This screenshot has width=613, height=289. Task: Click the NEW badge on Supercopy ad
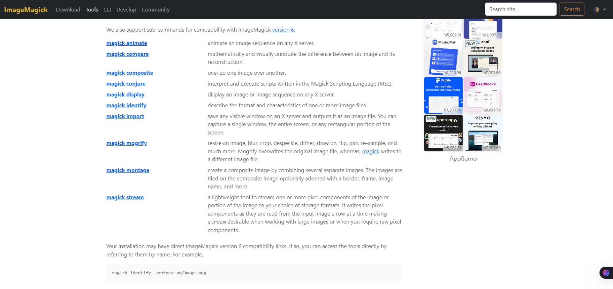431,119
